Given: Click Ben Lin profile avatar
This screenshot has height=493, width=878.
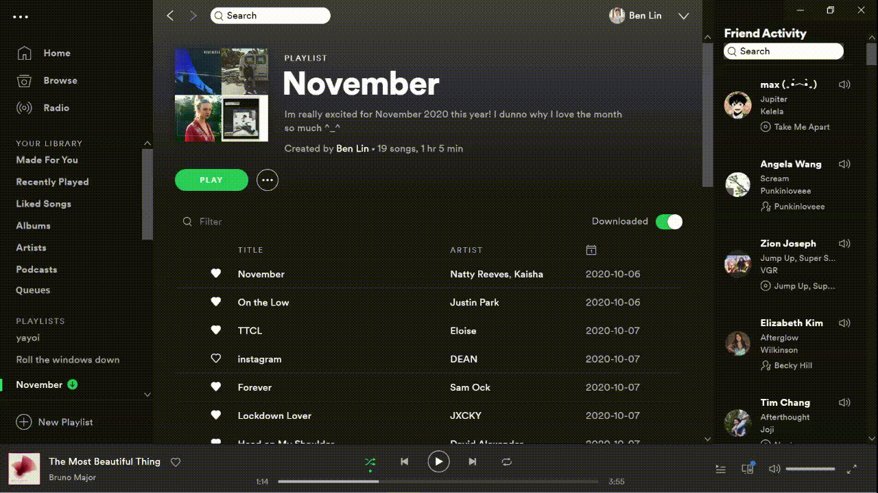Looking at the screenshot, I should pos(617,16).
